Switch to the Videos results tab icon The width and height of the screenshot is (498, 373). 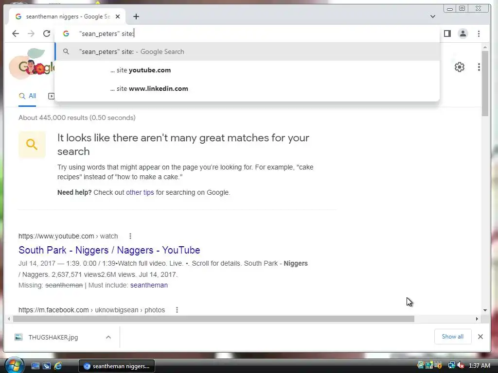51,96
